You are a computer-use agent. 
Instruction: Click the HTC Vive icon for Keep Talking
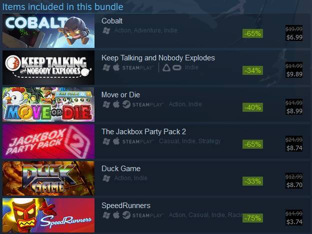[166, 68]
